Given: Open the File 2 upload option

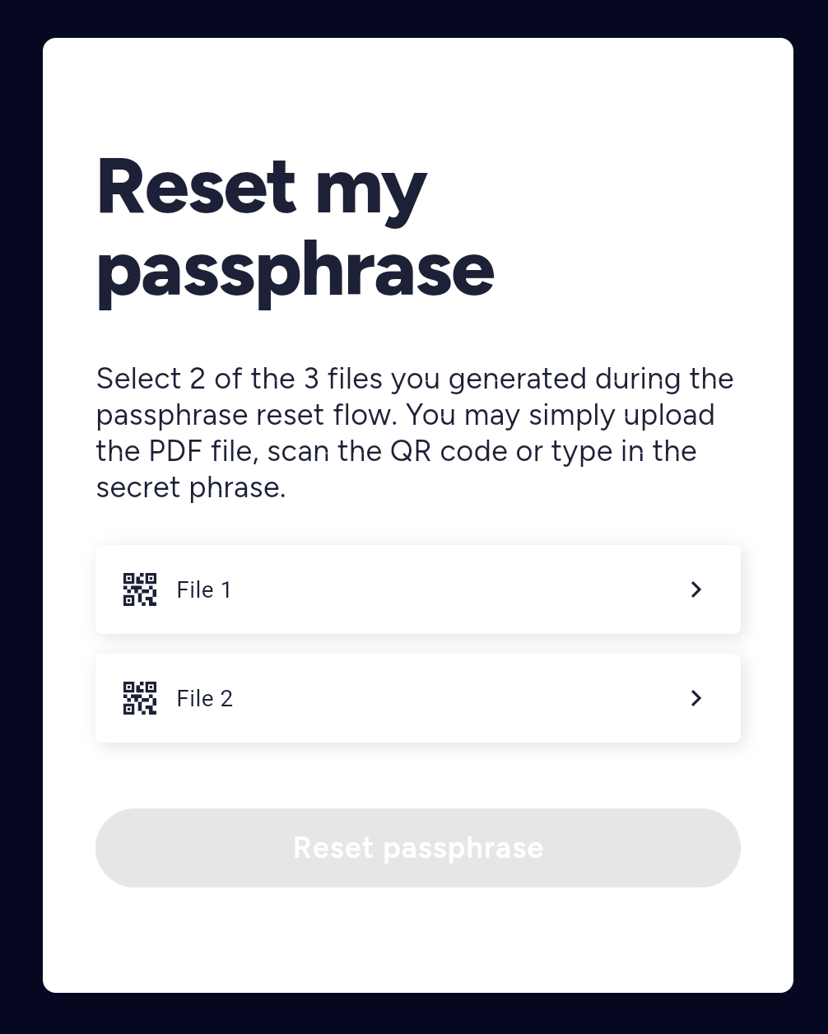Looking at the screenshot, I should pos(418,698).
